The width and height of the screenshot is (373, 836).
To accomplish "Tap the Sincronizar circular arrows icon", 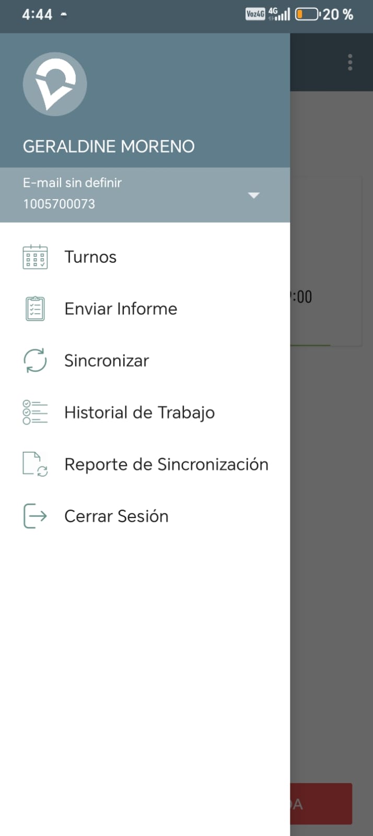I will (x=35, y=361).
